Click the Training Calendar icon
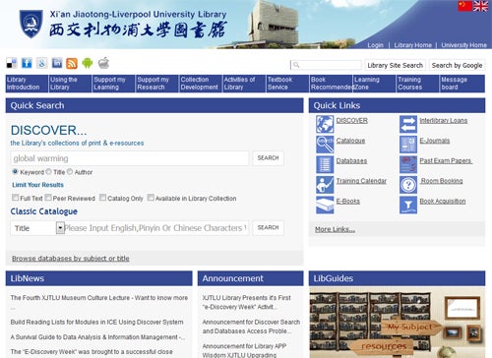 point(325,185)
